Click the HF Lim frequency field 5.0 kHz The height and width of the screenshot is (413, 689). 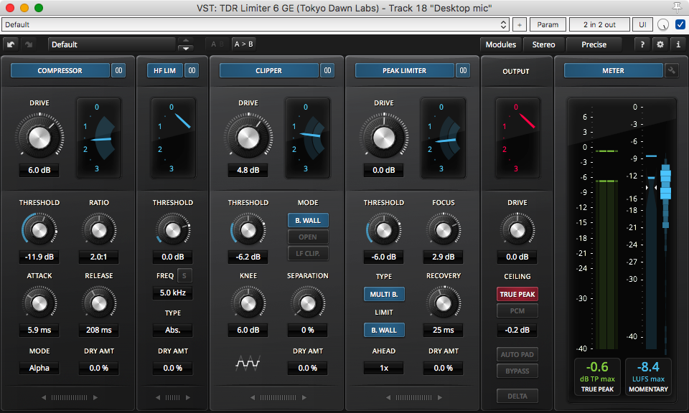[x=173, y=293]
